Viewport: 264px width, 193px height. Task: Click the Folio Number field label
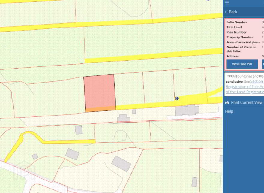click(237, 22)
